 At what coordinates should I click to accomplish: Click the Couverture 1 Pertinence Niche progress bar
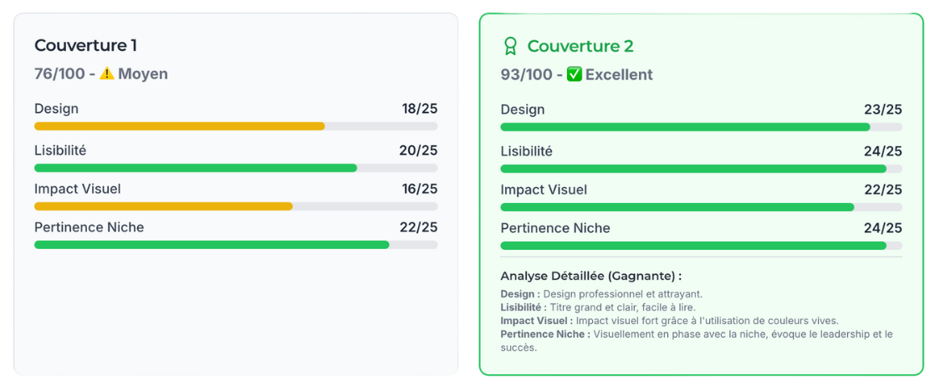click(236, 244)
